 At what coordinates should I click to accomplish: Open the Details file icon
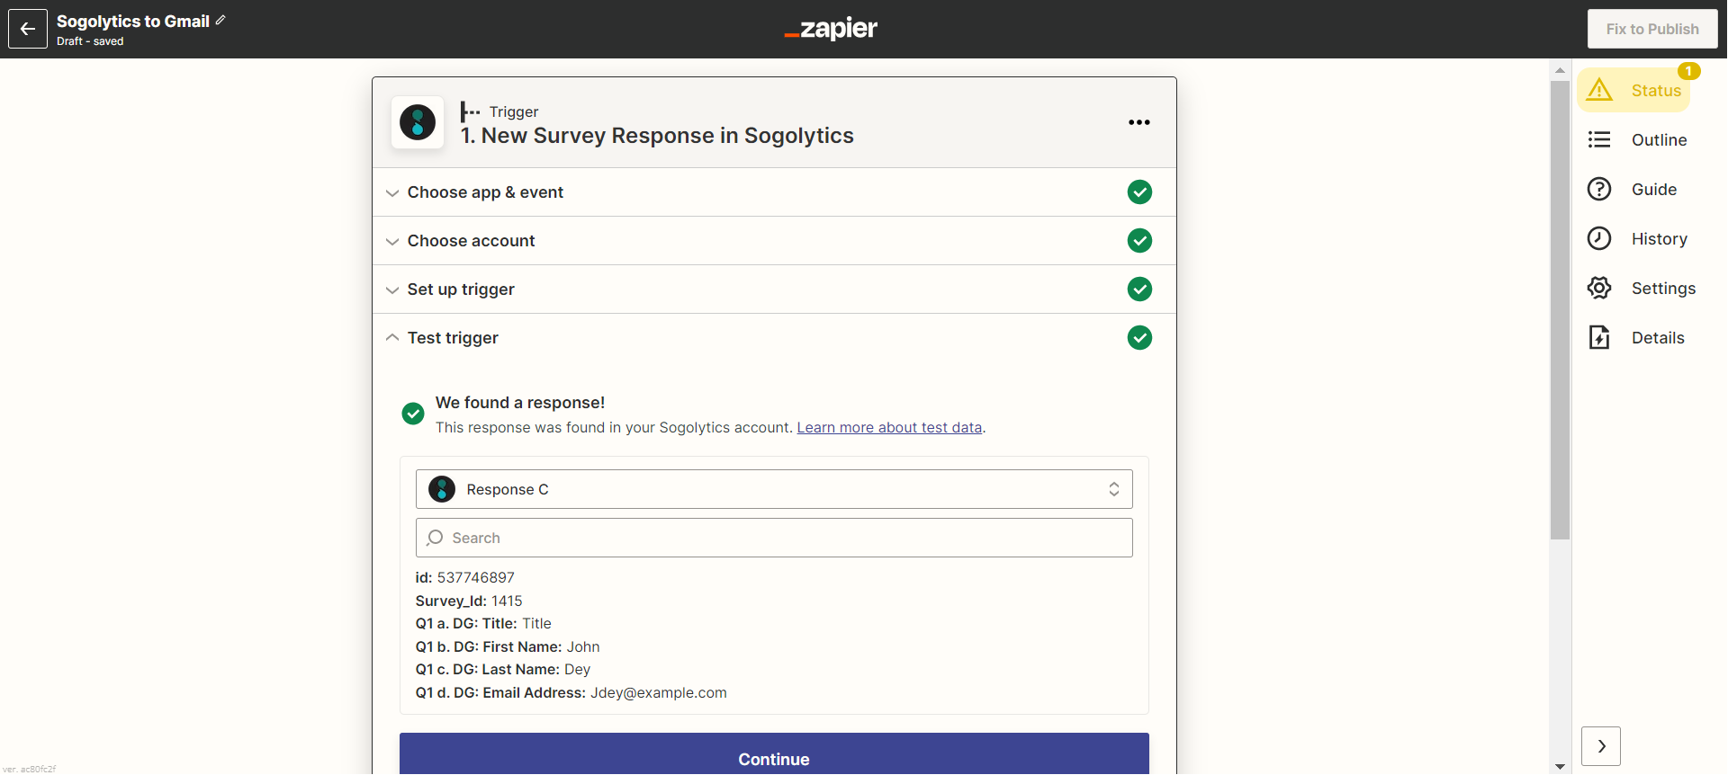[1599, 338]
